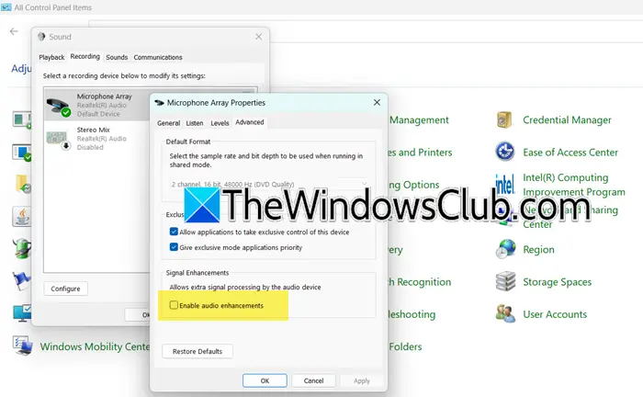This screenshot has height=397, width=643.
Task: Click the Storage Spaces drives icon
Action: point(505,281)
